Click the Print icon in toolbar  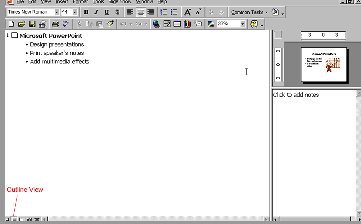coord(56,24)
